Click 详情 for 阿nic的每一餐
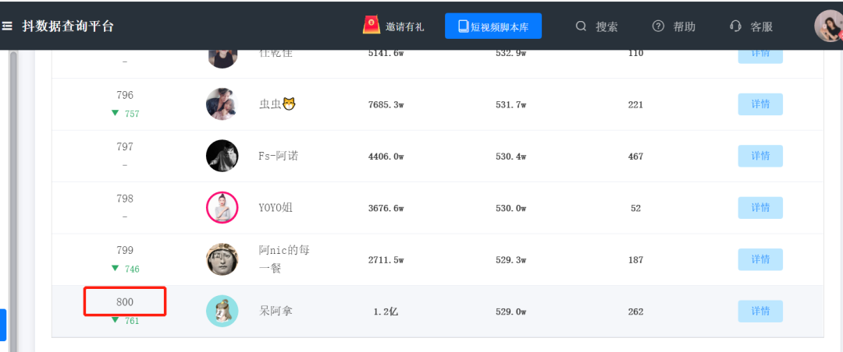 [760, 259]
